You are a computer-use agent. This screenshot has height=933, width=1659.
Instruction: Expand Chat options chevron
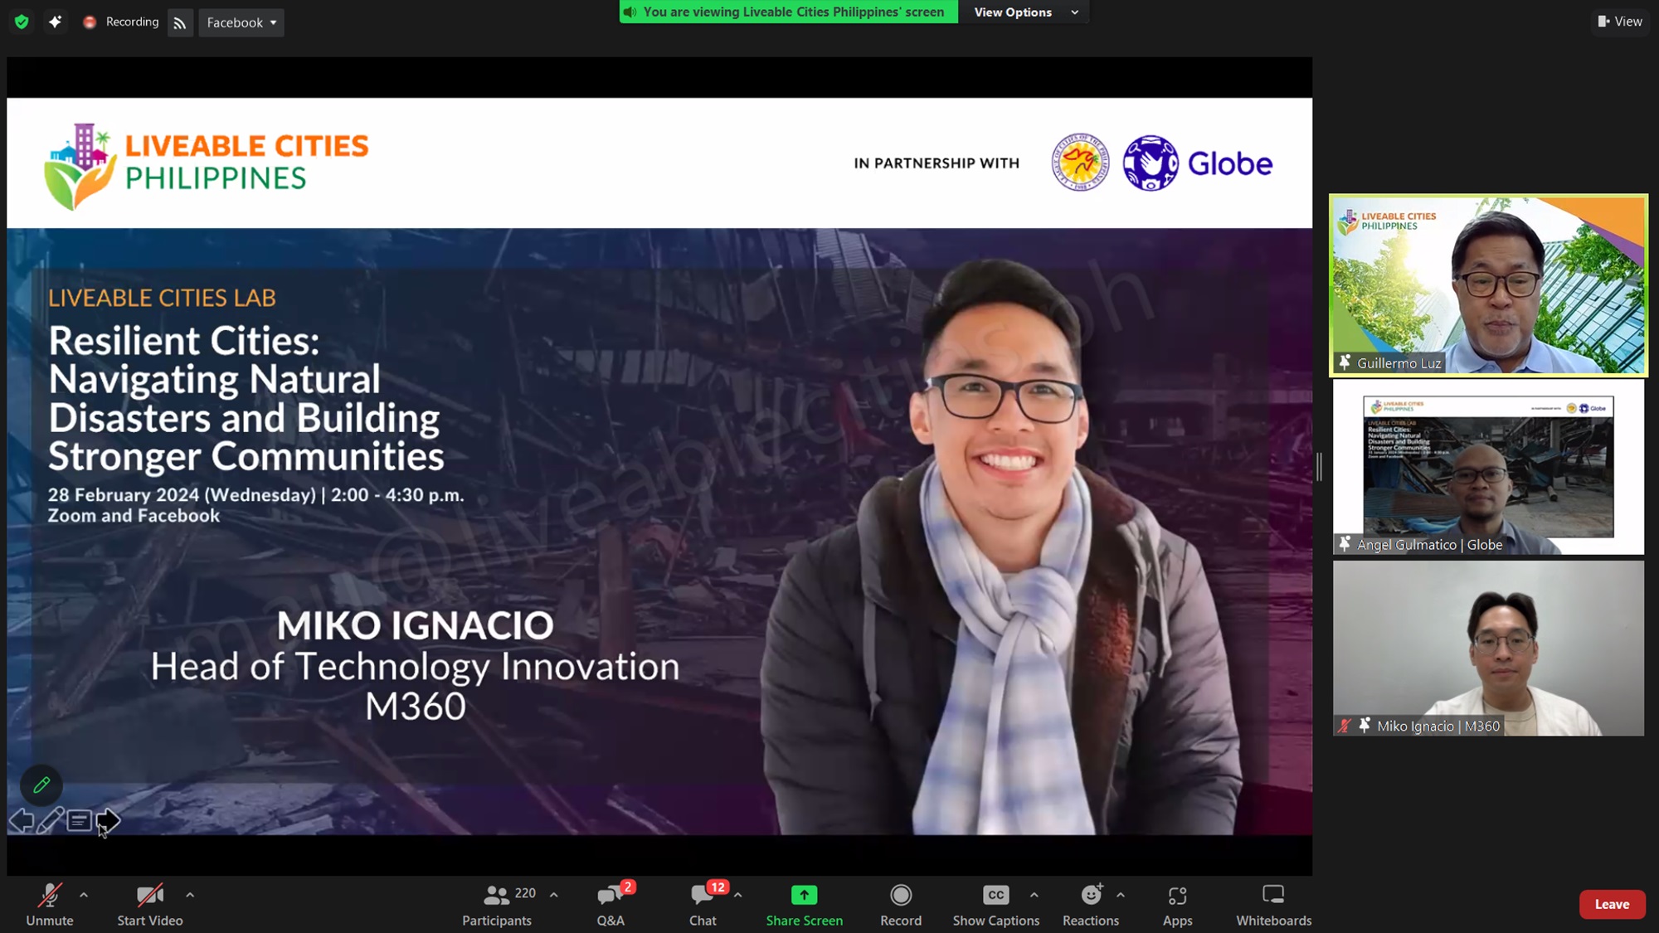(x=738, y=895)
